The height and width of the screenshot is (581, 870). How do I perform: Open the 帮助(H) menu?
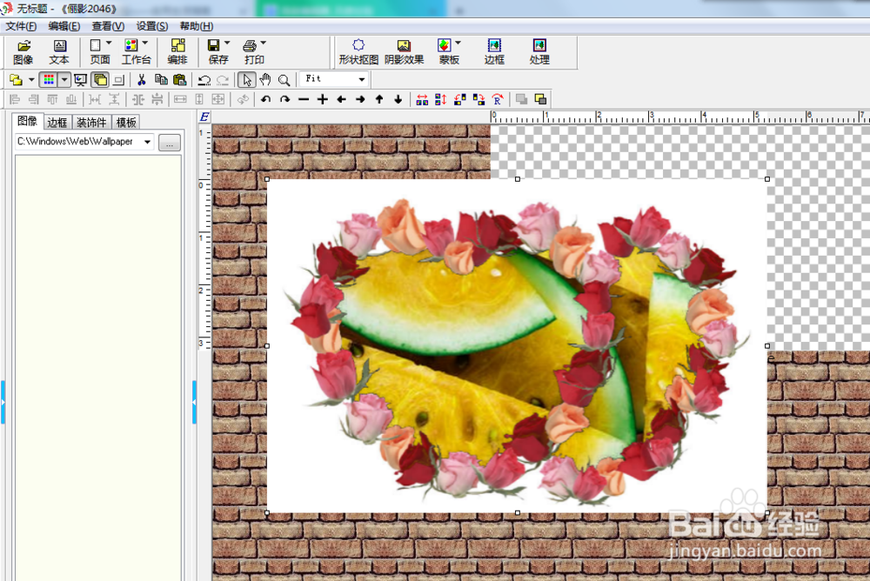196,26
